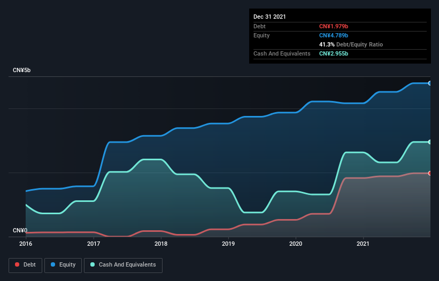Click the Equity value CN¥4.789b
This screenshot has height=281, width=439.
coord(334,35)
